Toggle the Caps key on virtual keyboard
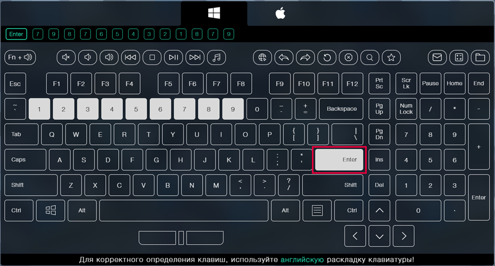This screenshot has width=495, height=266. point(25,160)
